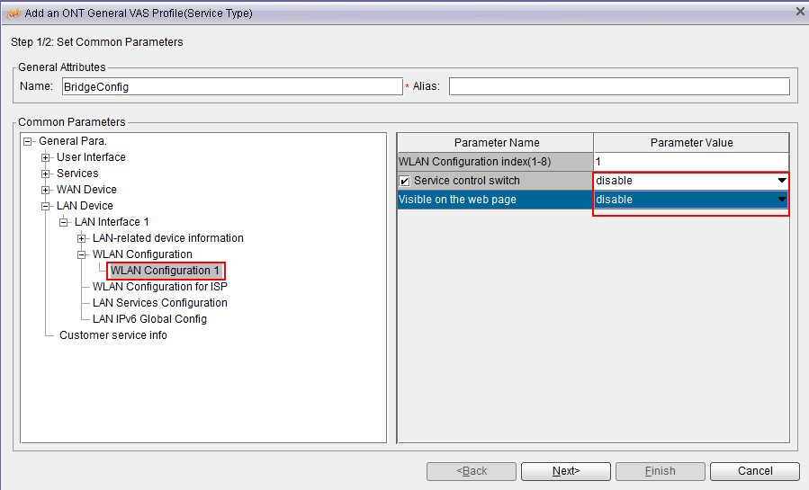Select Customer service info tree item
Screen dimensions: 809x490
coord(112,335)
